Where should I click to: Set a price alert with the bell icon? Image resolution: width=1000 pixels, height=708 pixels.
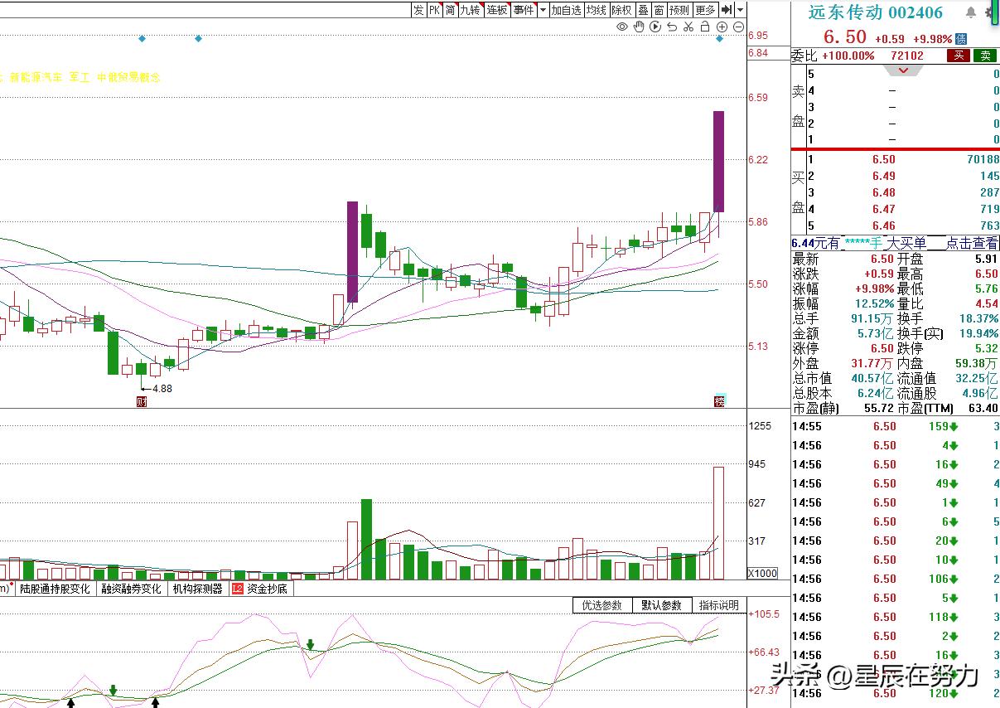tap(970, 12)
